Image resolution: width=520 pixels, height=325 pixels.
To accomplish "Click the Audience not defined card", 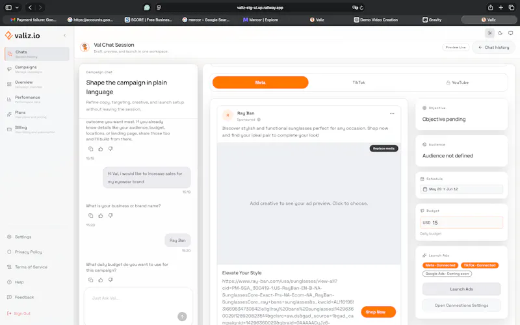I will pyautogui.click(x=461, y=151).
